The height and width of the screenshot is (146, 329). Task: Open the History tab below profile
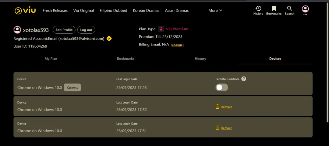(x=200, y=59)
